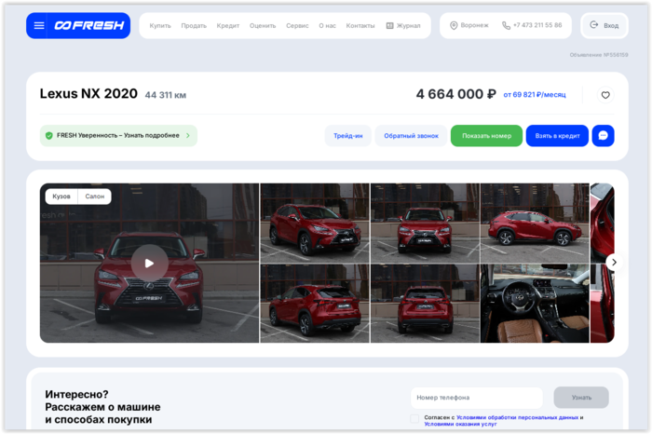Tick the personal data consent checkbox
Screen dimensions: 652x434
pos(414,418)
